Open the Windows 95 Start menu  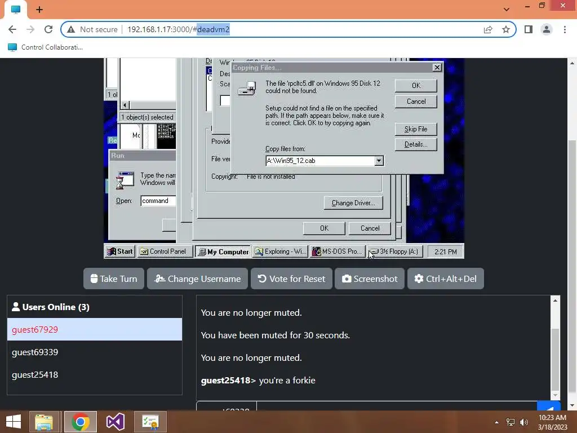(x=120, y=251)
